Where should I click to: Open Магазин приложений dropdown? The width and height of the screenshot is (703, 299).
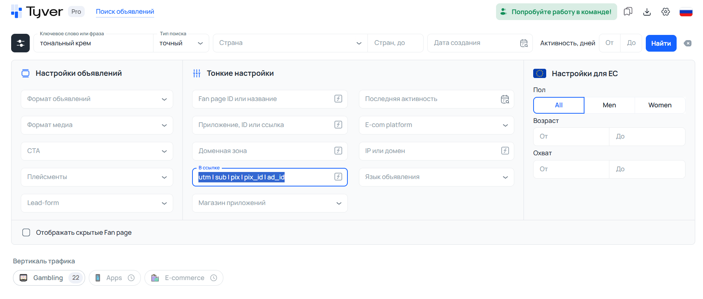(270, 203)
